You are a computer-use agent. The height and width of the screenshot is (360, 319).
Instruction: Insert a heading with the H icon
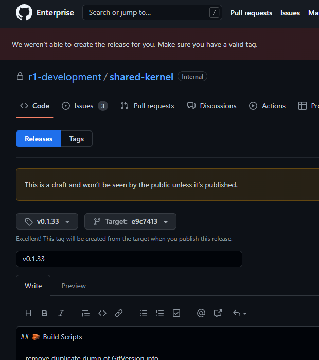(28, 313)
